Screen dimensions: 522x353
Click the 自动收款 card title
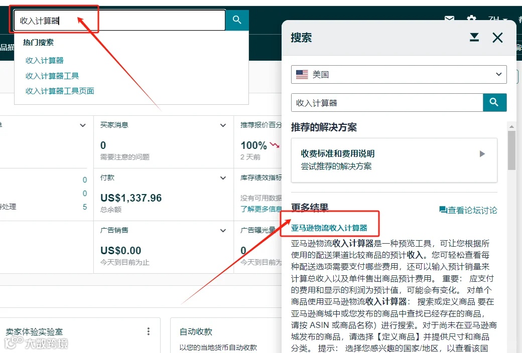click(196, 331)
